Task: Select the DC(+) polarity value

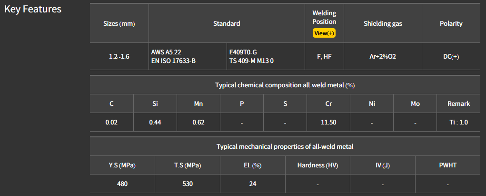Action: point(451,56)
